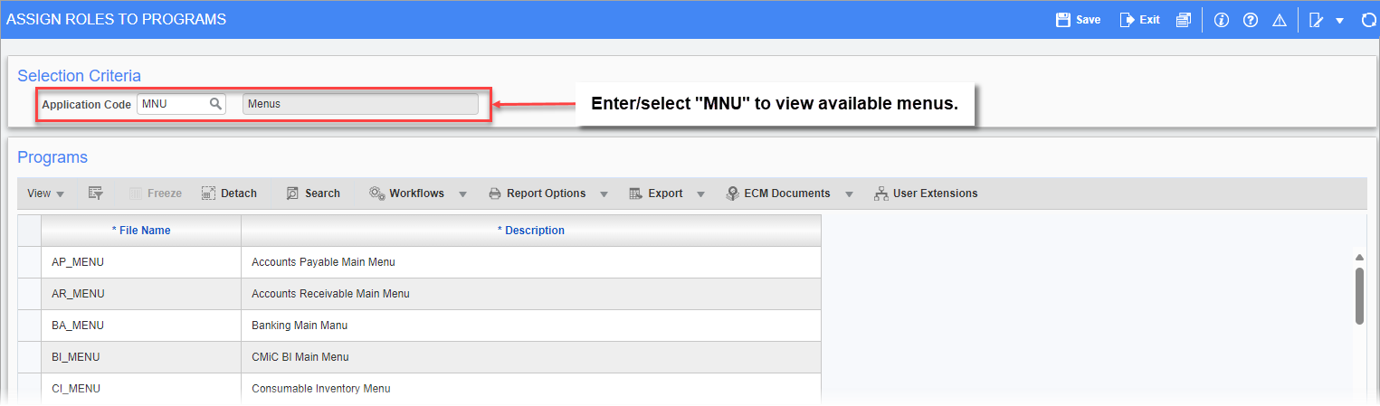Click the read-only Menus description field
Image resolution: width=1380 pixels, height=406 pixels.
click(360, 104)
